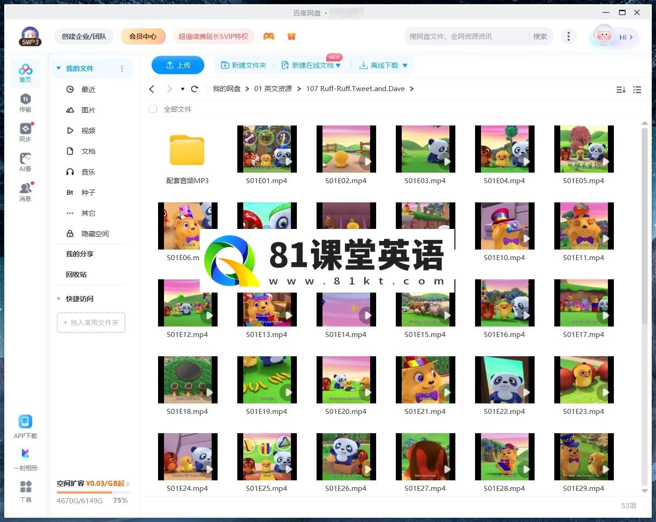
Task: Click the 搜索 search button
Action: 540,37
